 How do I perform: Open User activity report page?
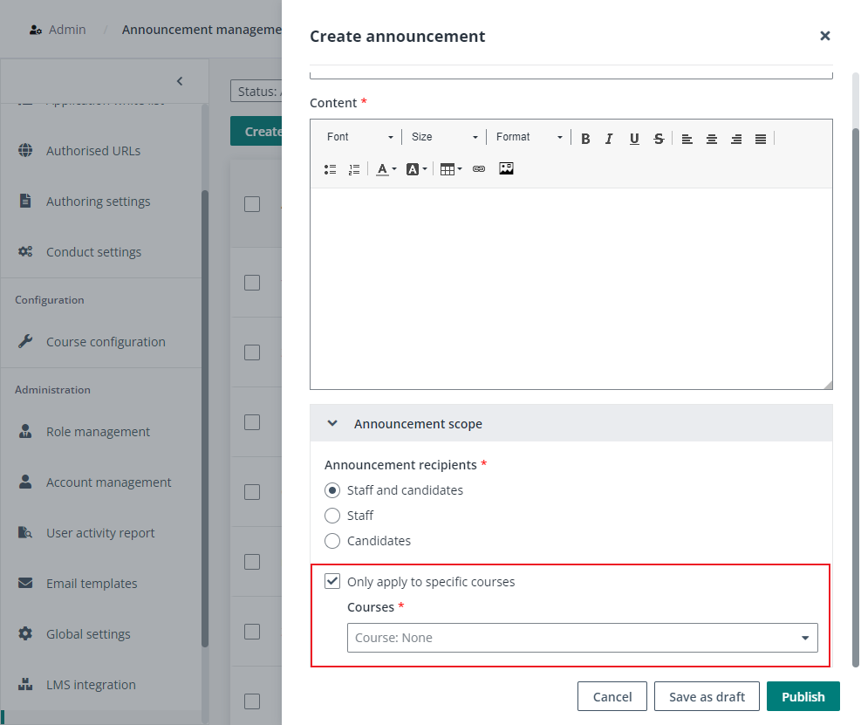pos(101,533)
